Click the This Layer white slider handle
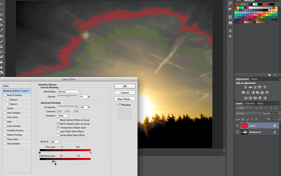Screen dimensions: 281x176 pos(90,152)
